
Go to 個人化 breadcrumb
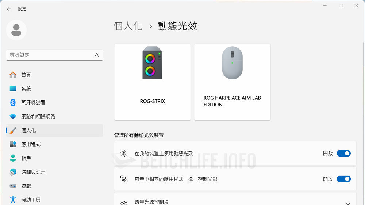pyautogui.click(x=128, y=26)
